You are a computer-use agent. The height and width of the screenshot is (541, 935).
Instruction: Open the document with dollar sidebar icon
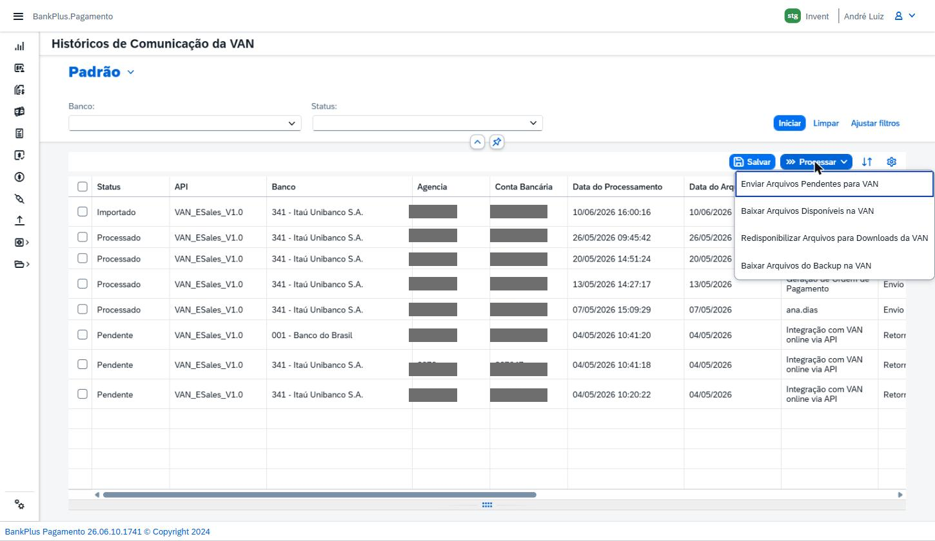click(19, 90)
